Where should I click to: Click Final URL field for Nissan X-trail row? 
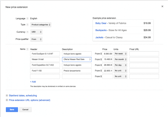[144, 59]
